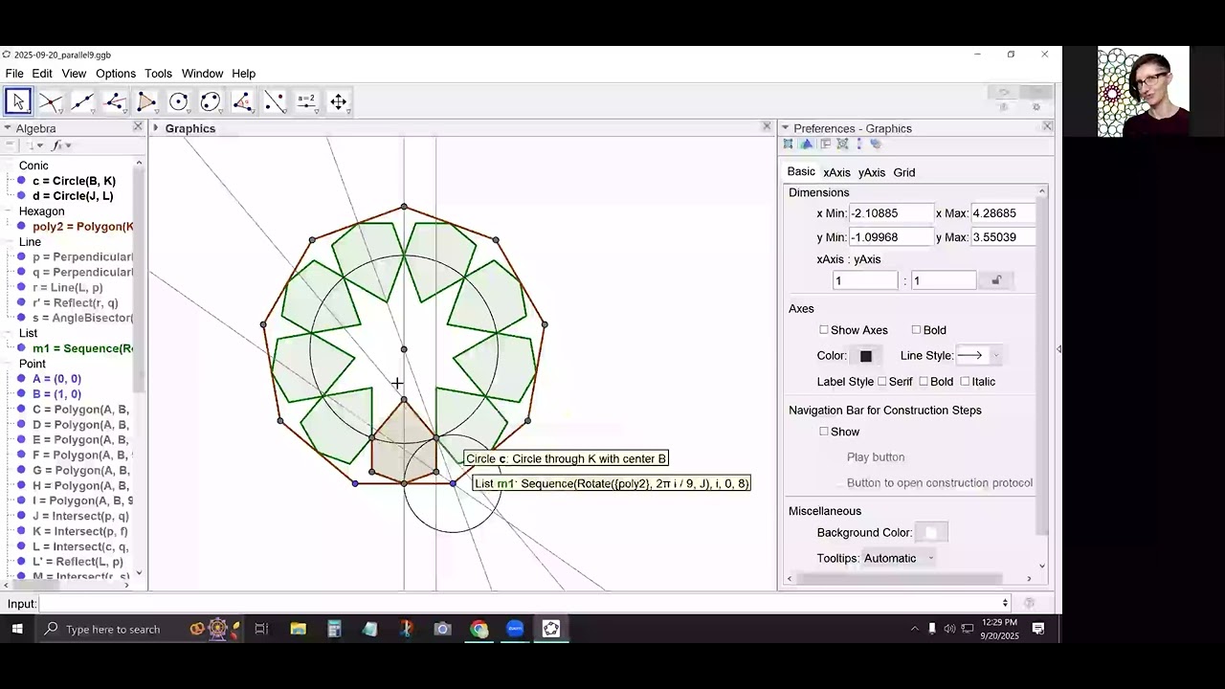Select the Move Graphics View tool
The width and height of the screenshot is (1225, 689).
point(339,101)
